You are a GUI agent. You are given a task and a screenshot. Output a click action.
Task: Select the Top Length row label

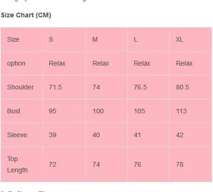click(x=17, y=164)
